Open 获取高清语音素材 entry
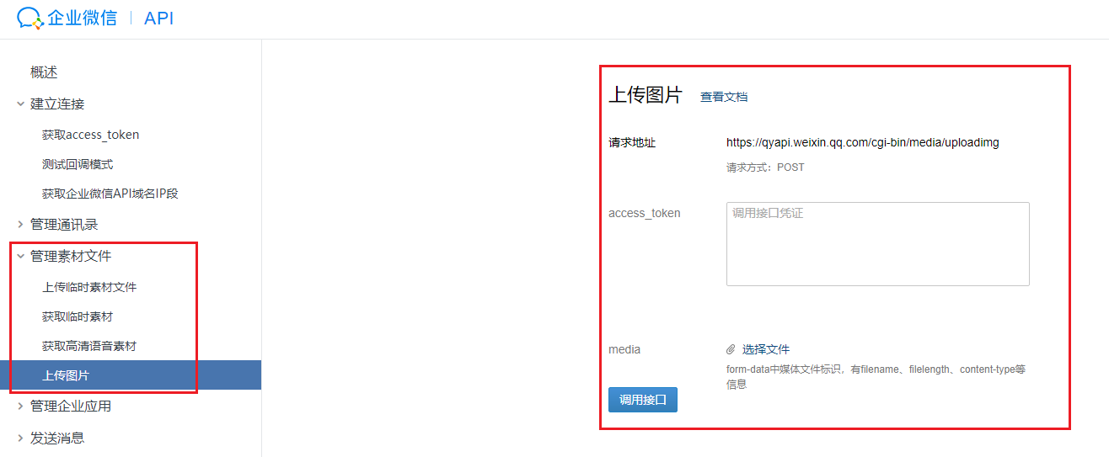The width and height of the screenshot is (1109, 457). click(x=89, y=346)
